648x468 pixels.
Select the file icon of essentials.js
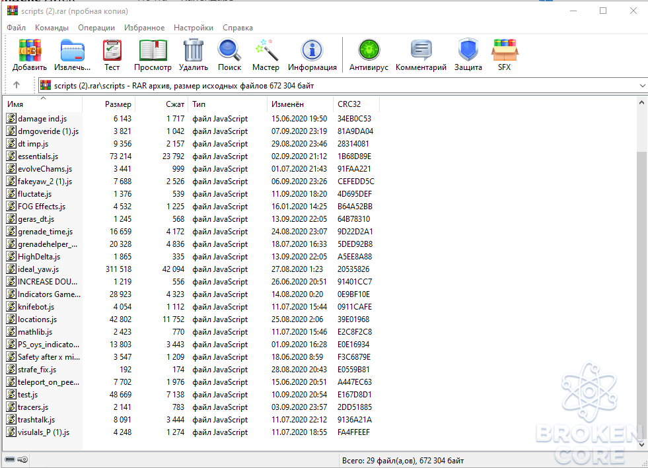[11, 156]
